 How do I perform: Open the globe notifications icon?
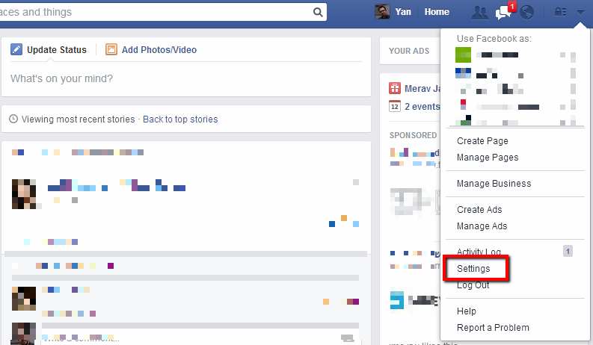point(526,12)
